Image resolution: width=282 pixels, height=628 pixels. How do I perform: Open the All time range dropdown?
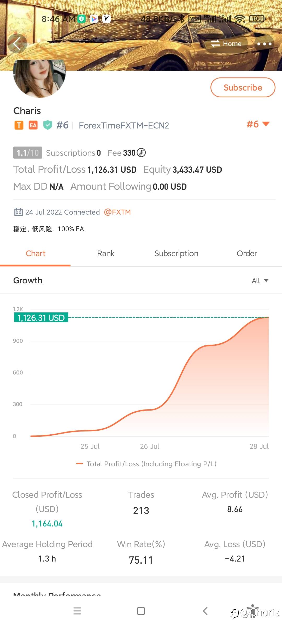pos(260,281)
